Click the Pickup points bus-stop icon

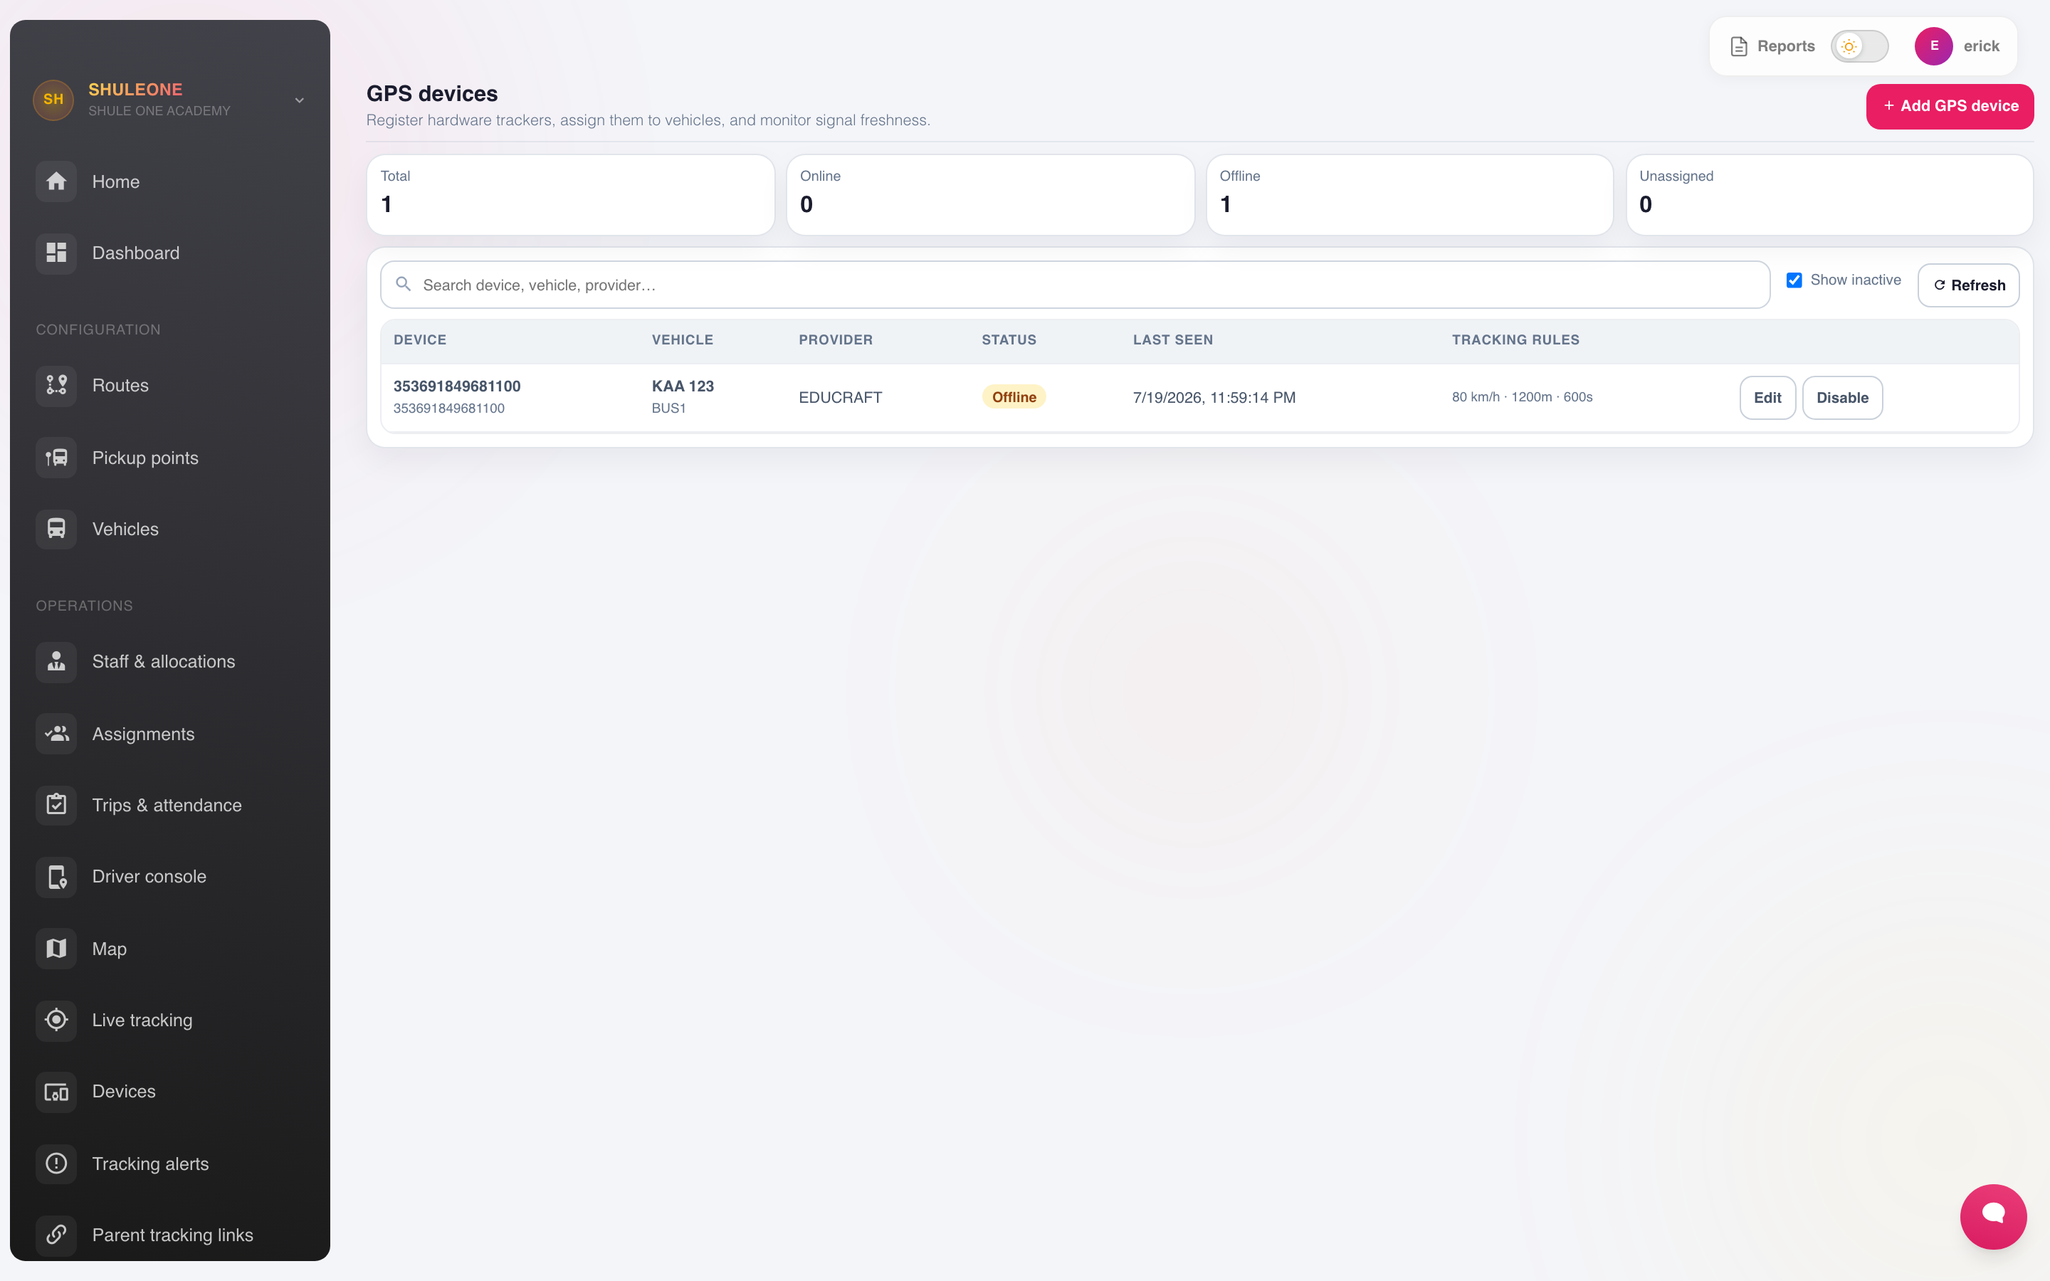[x=56, y=458]
